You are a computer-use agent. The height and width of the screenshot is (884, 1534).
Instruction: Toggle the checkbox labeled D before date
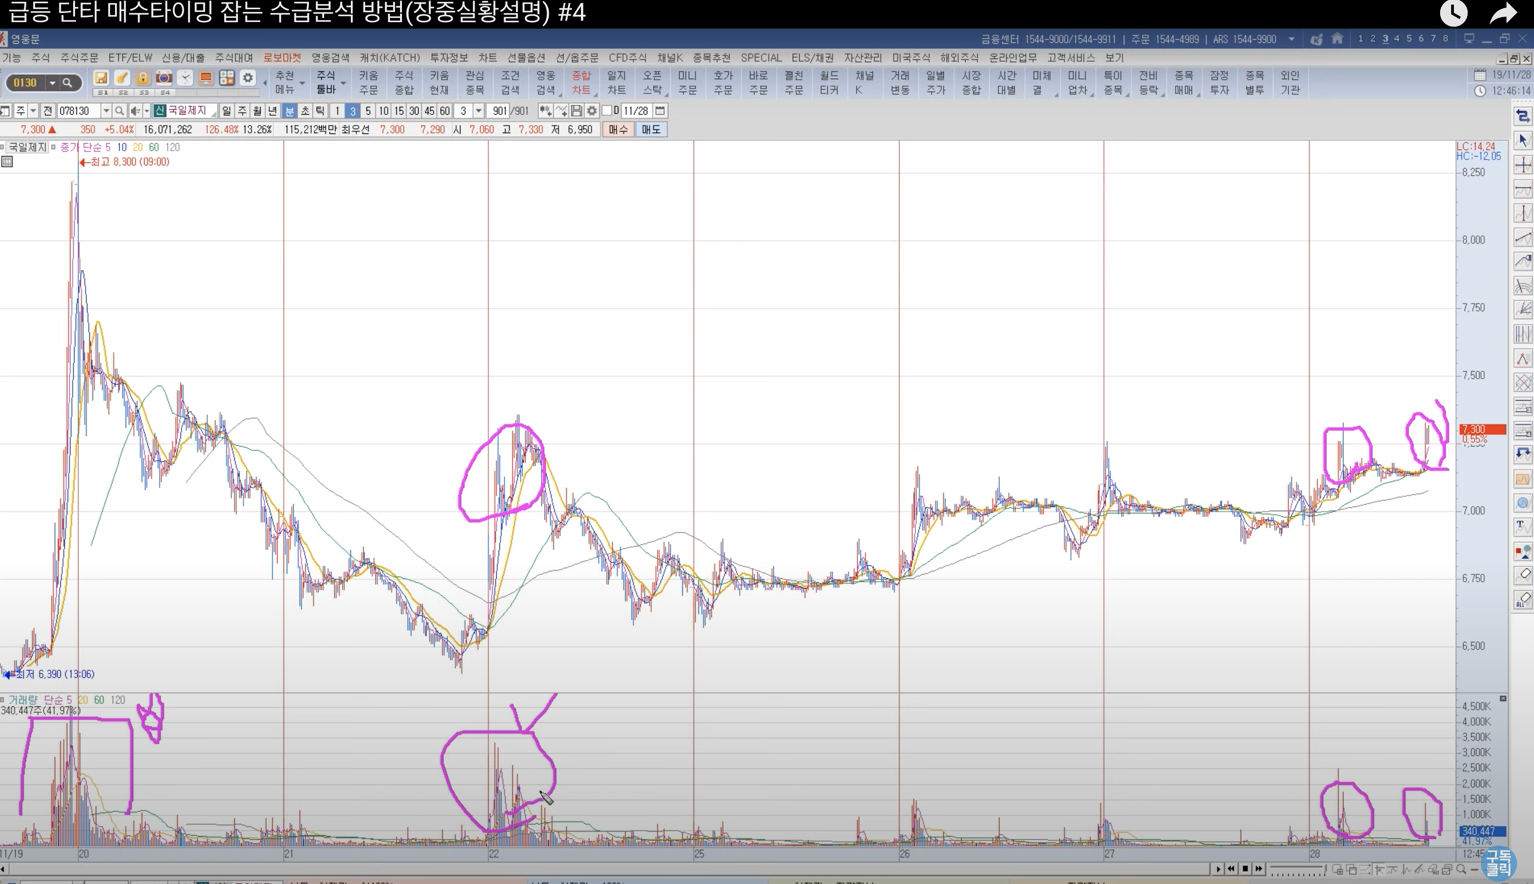point(606,110)
